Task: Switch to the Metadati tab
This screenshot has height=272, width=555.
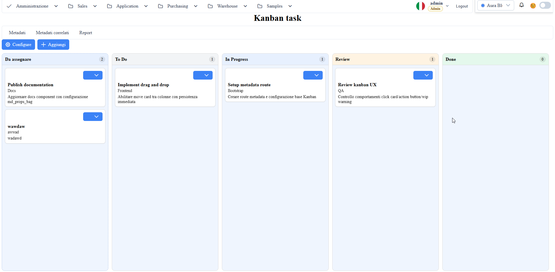Action: [x=17, y=33]
